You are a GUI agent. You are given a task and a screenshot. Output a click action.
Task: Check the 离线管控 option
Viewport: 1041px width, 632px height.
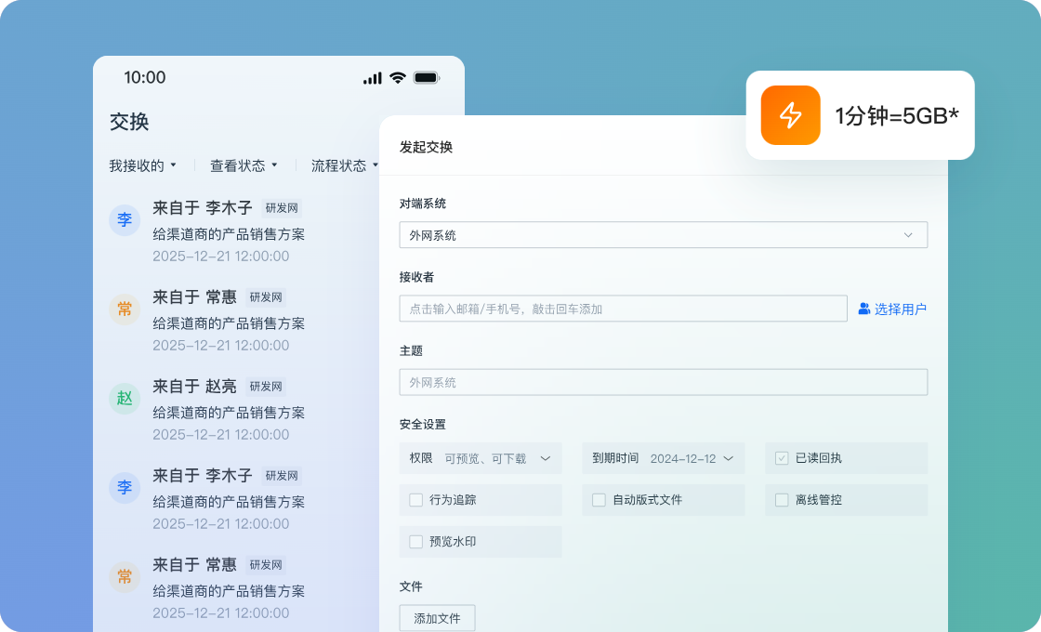(x=782, y=500)
